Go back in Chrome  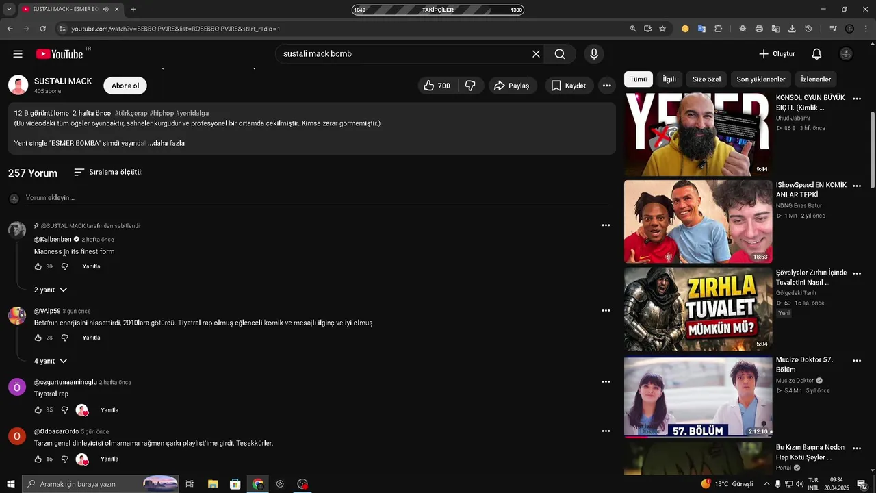10,29
